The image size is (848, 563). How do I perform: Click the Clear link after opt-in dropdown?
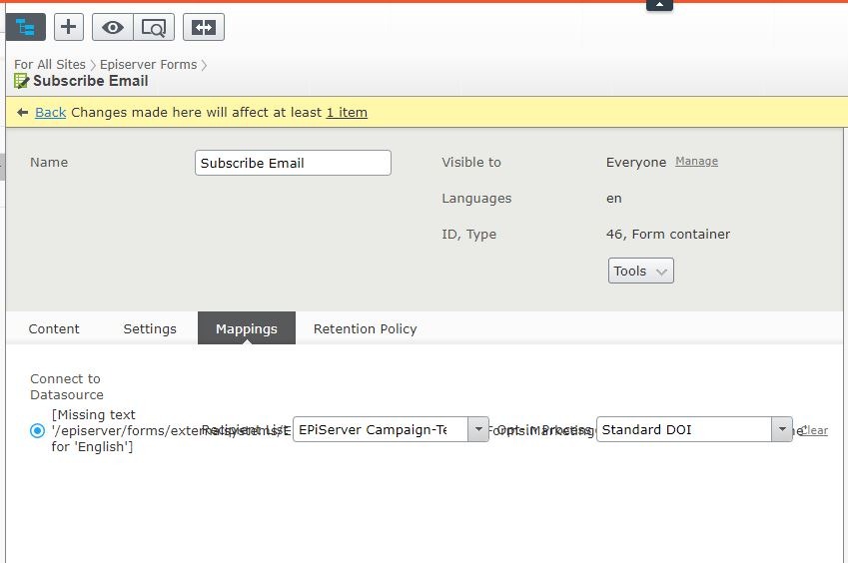(815, 431)
